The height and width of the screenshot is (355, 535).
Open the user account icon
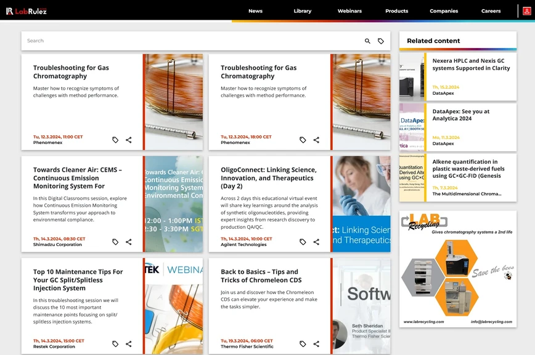527,11
